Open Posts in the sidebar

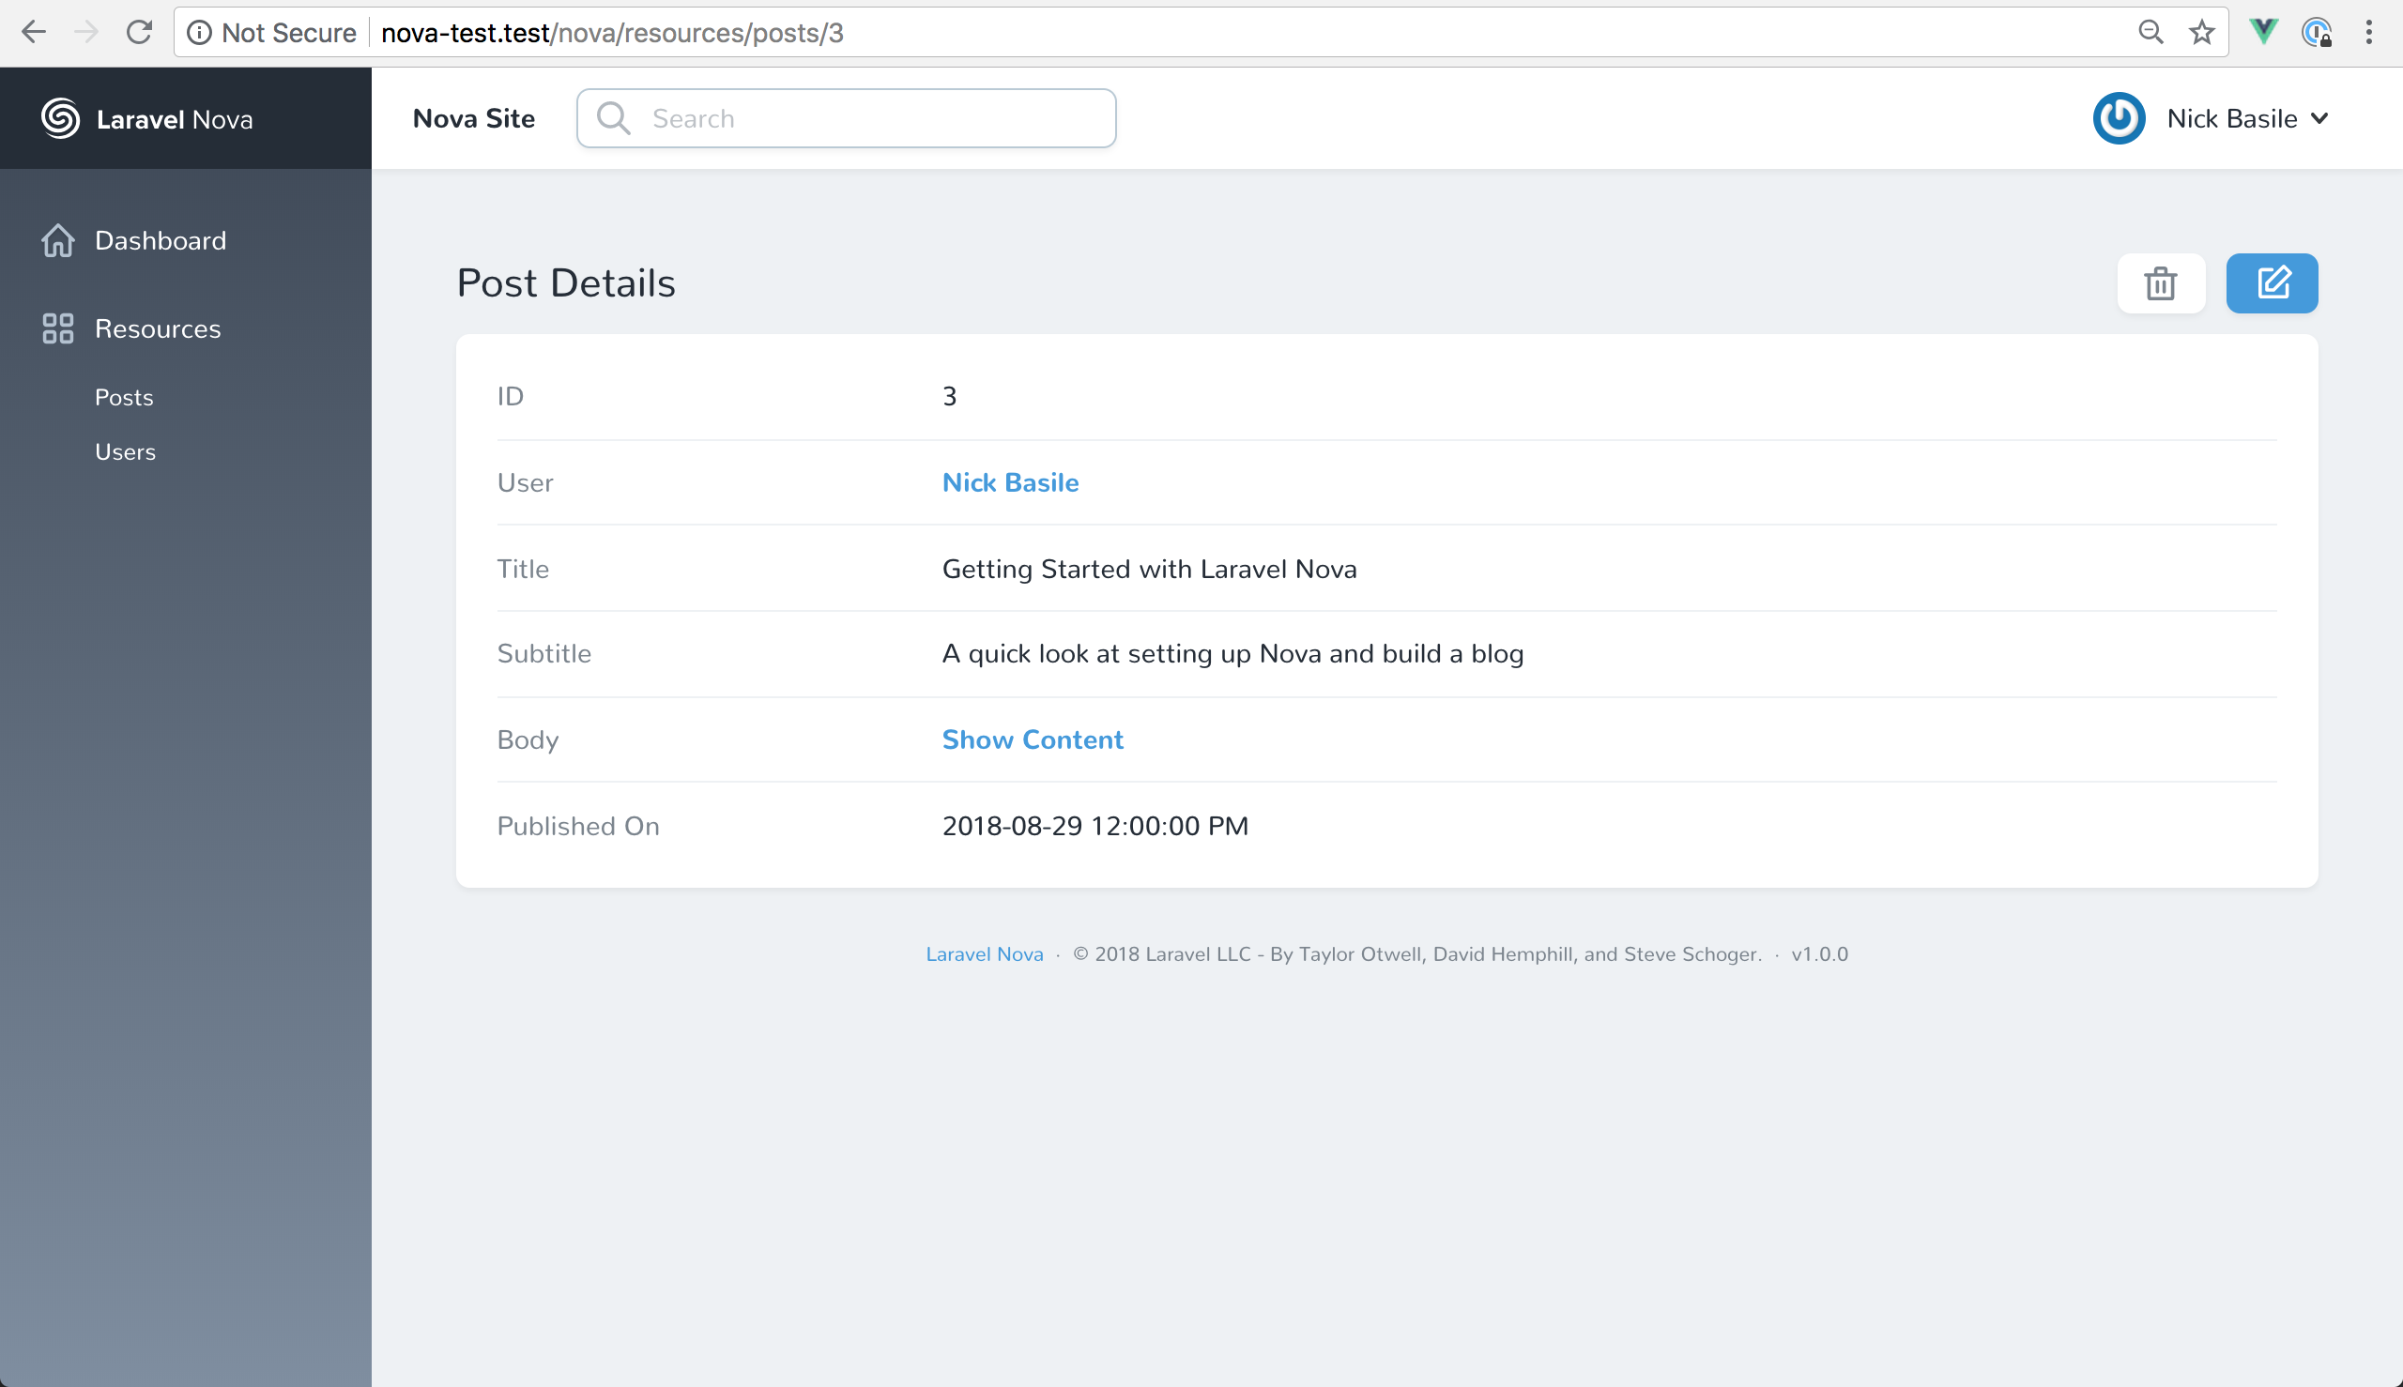[x=124, y=397]
